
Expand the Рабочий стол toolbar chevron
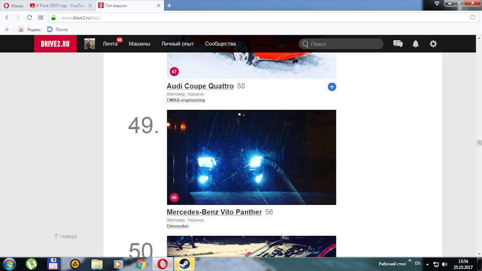410,260
